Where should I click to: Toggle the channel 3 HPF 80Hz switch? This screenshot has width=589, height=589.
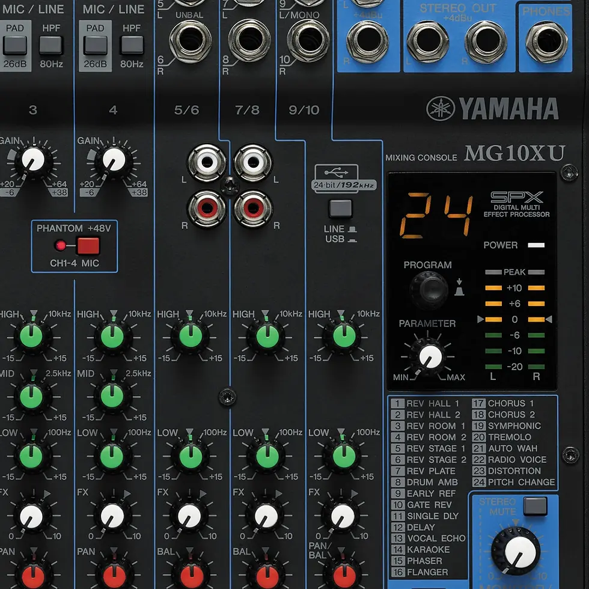51,45
